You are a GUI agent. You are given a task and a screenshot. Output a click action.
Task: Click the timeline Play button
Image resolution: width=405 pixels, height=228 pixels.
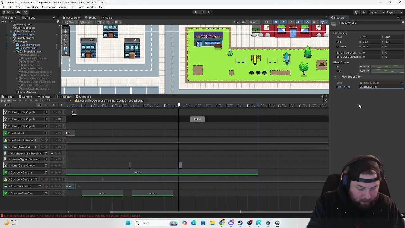point(25,101)
